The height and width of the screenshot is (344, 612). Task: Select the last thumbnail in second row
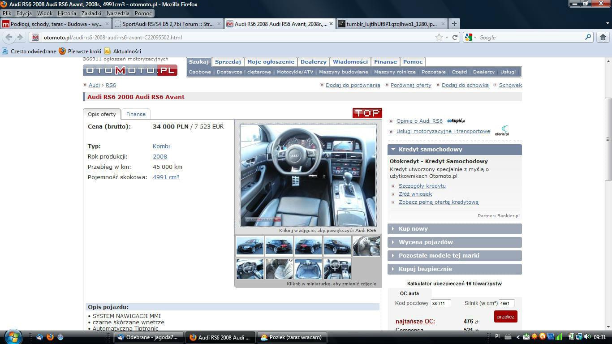(337, 269)
